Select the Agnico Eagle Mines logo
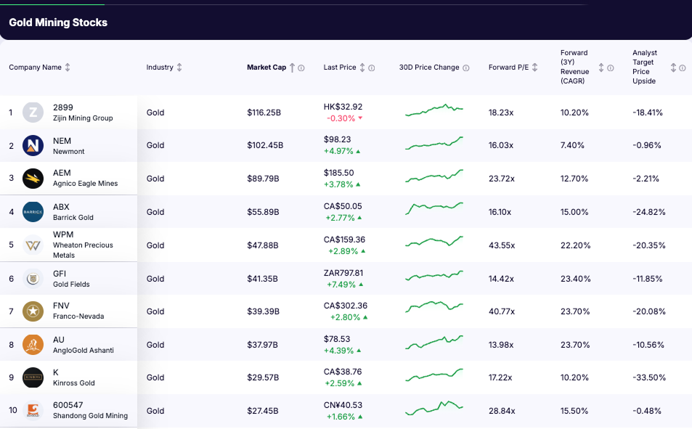 33,179
